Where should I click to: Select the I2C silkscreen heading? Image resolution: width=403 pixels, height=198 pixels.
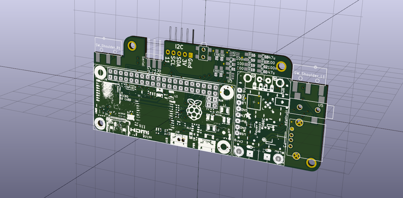tap(180, 47)
